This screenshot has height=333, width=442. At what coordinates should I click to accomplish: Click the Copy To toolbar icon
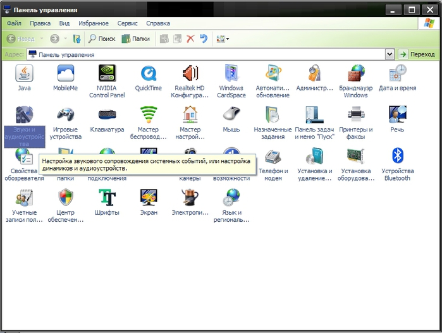tap(177, 39)
